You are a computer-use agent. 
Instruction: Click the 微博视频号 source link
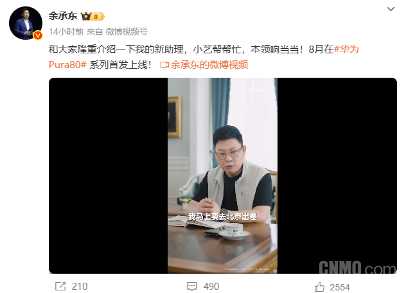point(127,31)
